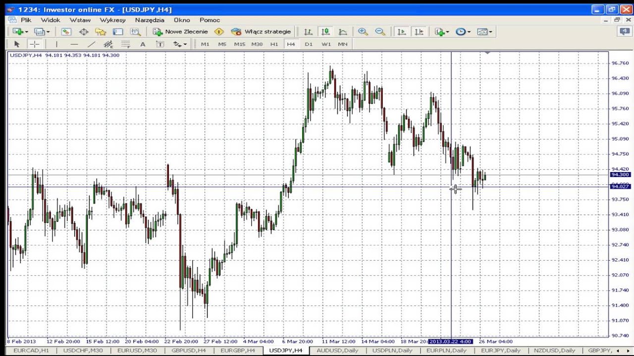Switch to the AUDUSD,Daily chart tab
Viewport: 634px width, 356px height.
pos(337,350)
